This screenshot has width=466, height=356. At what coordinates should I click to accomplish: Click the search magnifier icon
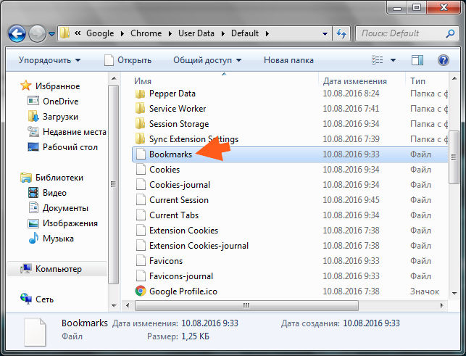pyautogui.click(x=450, y=33)
